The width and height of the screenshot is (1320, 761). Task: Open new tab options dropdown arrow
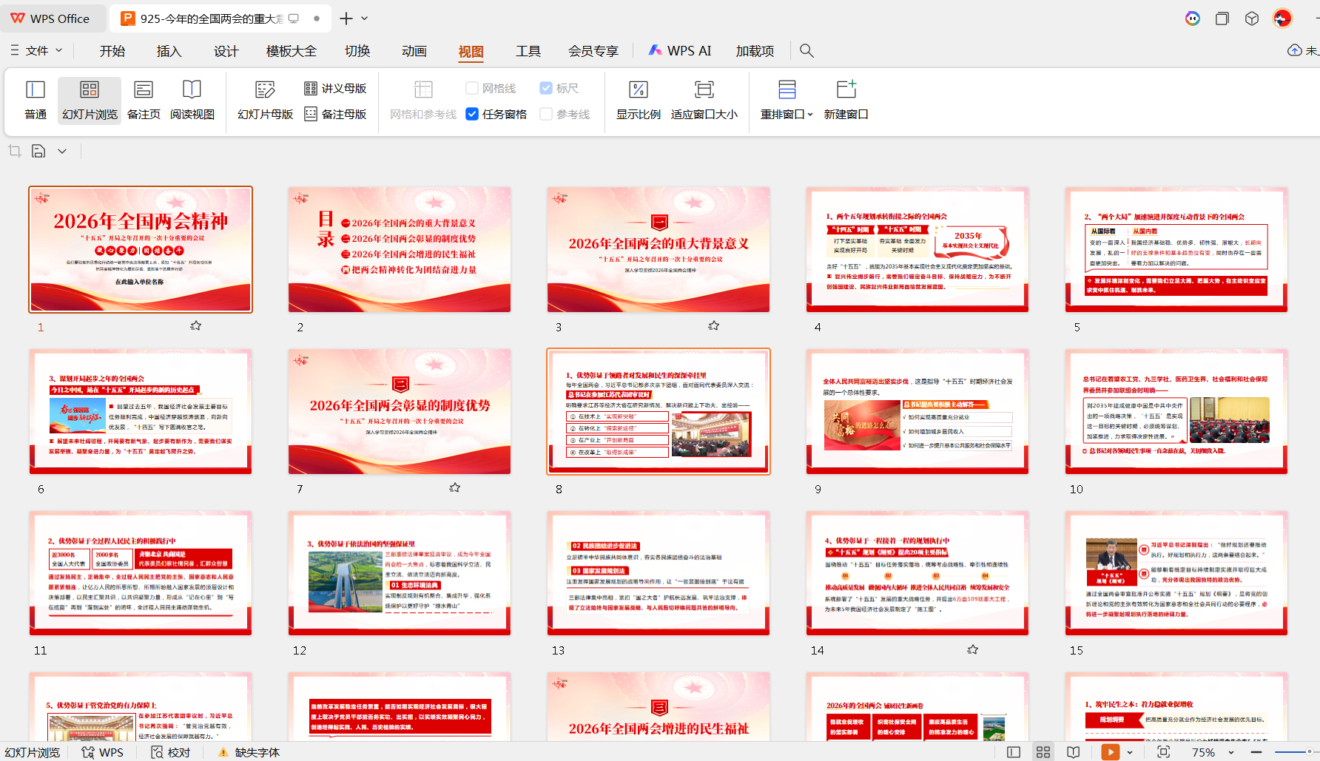point(364,18)
